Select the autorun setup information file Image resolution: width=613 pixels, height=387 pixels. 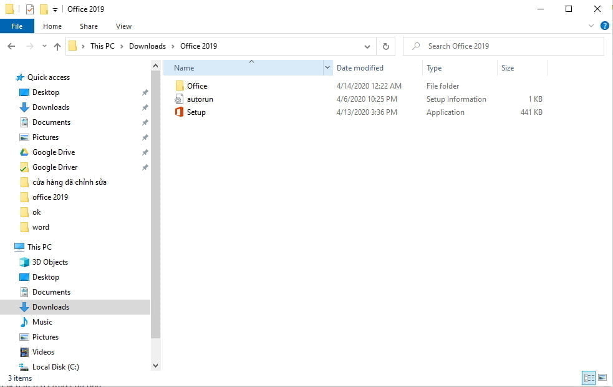click(200, 99)
